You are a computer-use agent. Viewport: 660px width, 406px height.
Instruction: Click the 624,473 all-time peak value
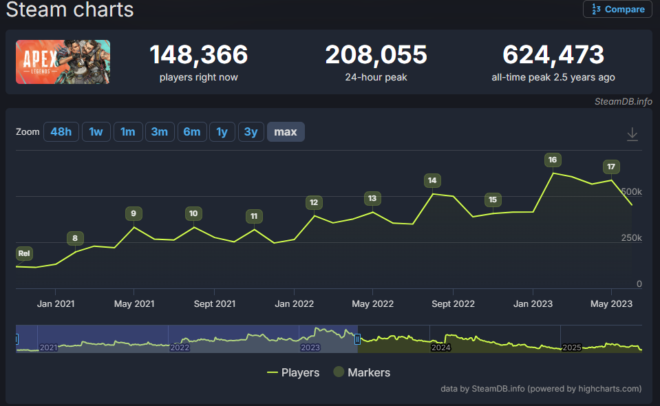tap(553, 54)
